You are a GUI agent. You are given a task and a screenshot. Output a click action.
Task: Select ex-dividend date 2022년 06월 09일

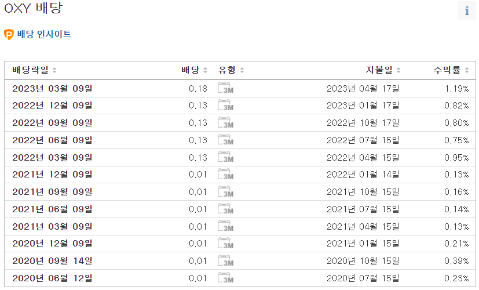[52, 140]
